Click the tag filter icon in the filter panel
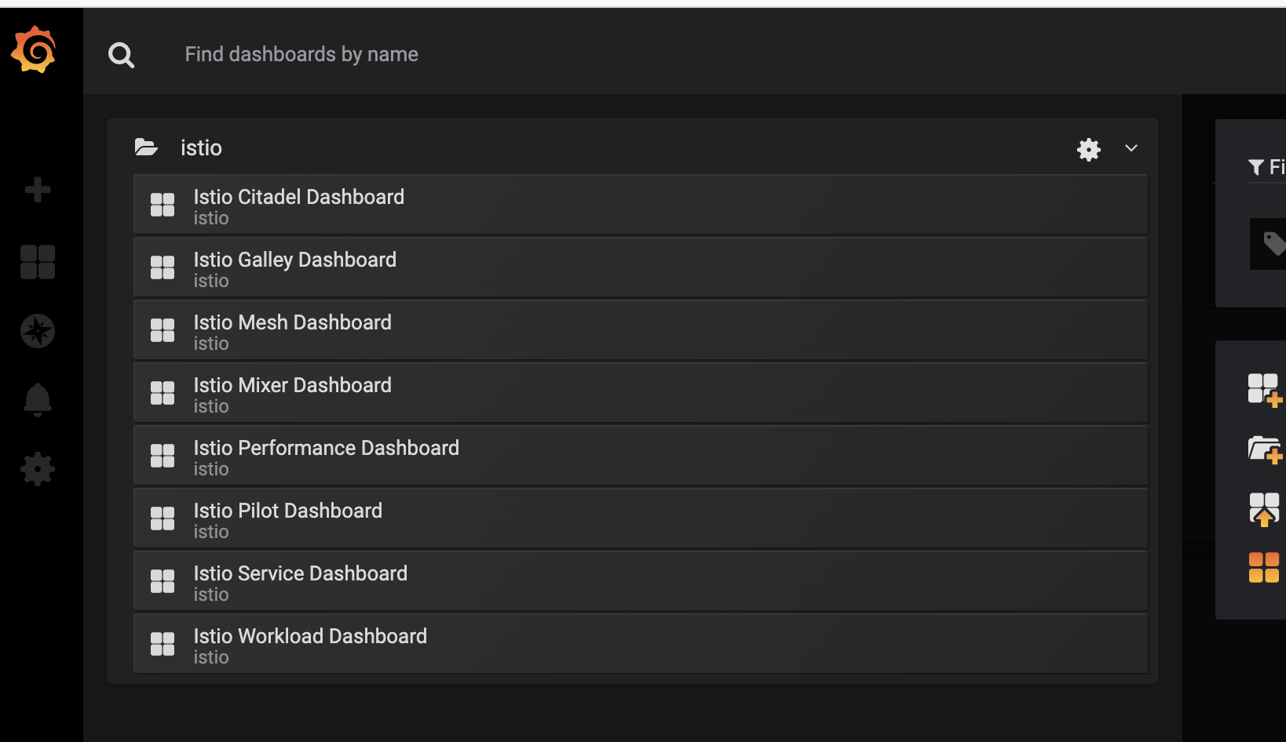Viewport: 1286px width, 742px height. [x=1272, y=244]
